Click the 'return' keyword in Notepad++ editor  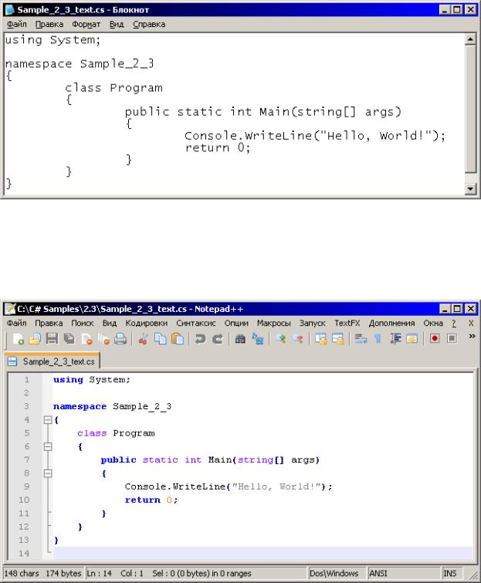point(143,500)
